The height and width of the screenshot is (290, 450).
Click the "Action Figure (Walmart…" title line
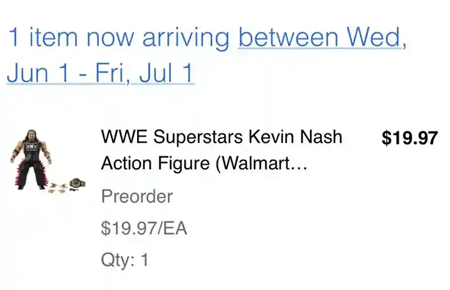pos(204,163)
